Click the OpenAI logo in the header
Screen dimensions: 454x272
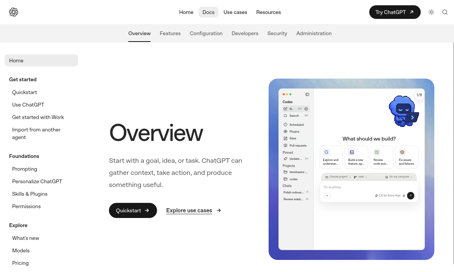tap(14, 12)
